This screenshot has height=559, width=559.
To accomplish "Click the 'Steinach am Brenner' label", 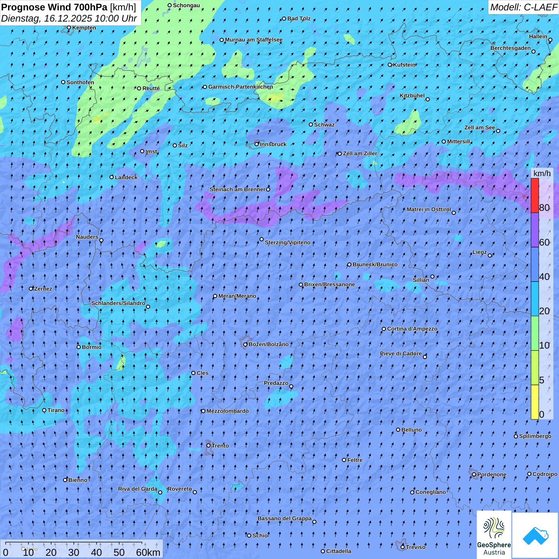I will point(238,189).
